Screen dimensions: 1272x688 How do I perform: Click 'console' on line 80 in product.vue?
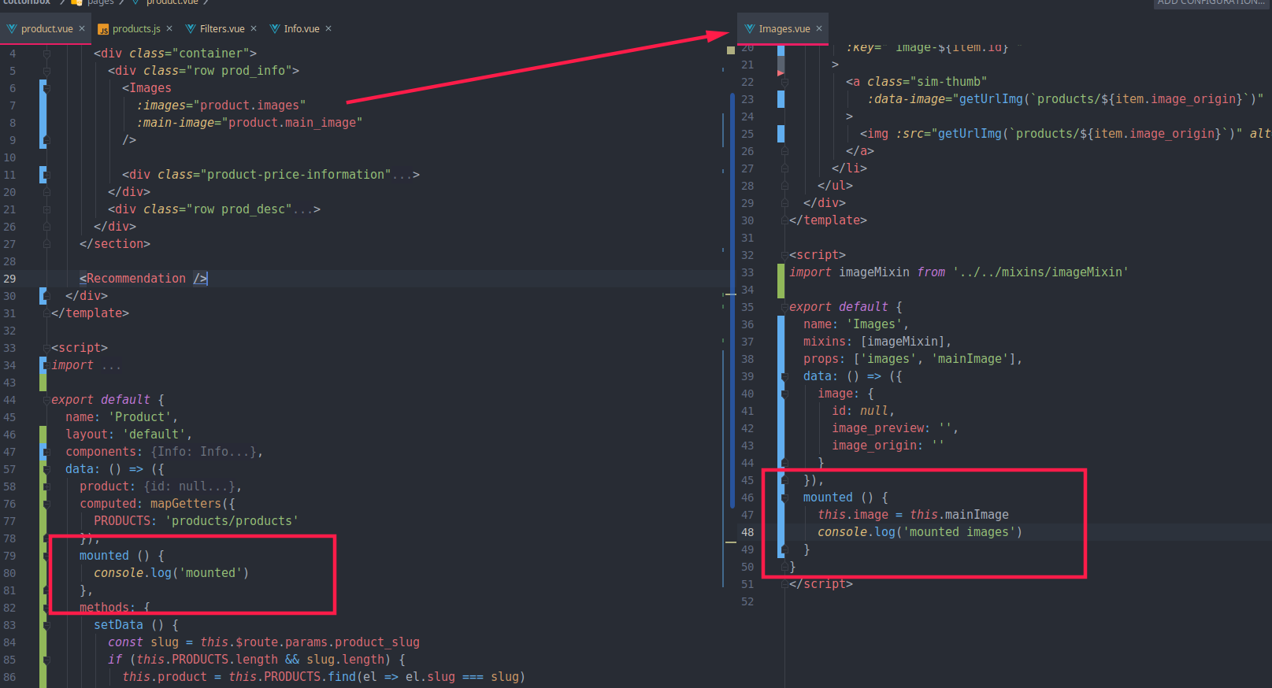(x=118, y=573)
